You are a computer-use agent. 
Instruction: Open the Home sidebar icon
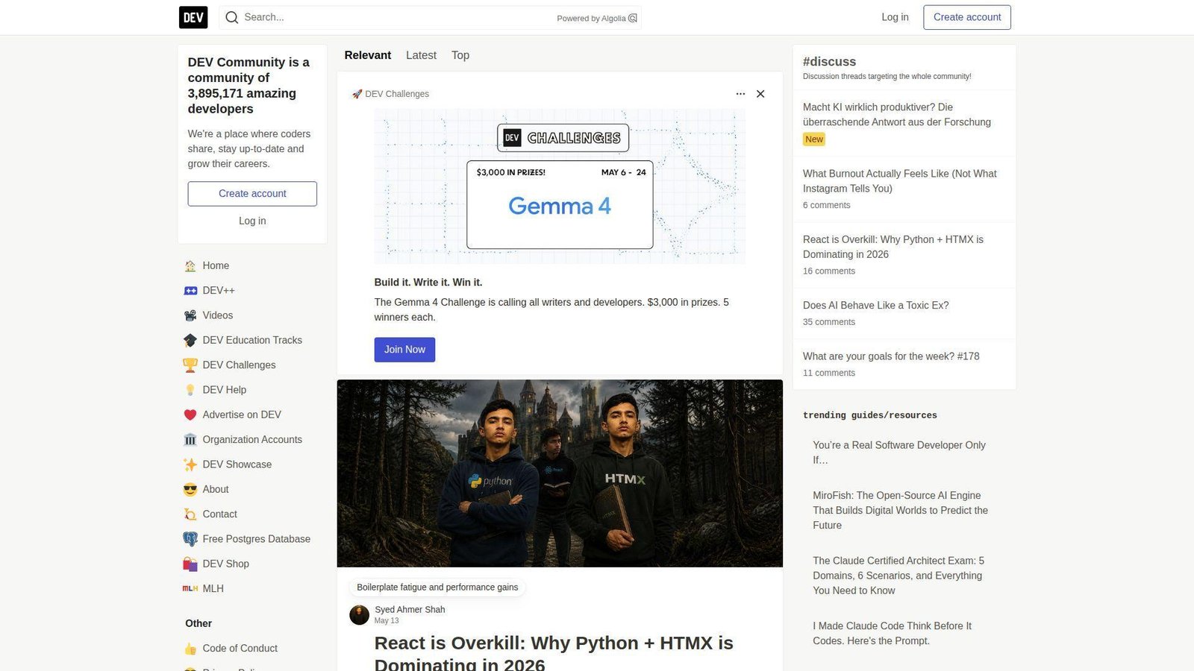click(190, 265)
